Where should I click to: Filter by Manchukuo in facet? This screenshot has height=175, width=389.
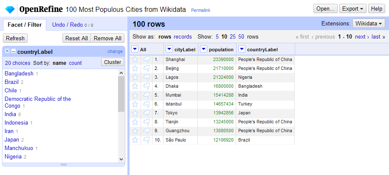click(x=19, y=148)
